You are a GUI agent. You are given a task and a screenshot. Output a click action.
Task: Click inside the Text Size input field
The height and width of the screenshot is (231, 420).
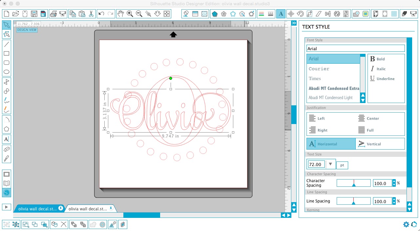coord(315,164)
